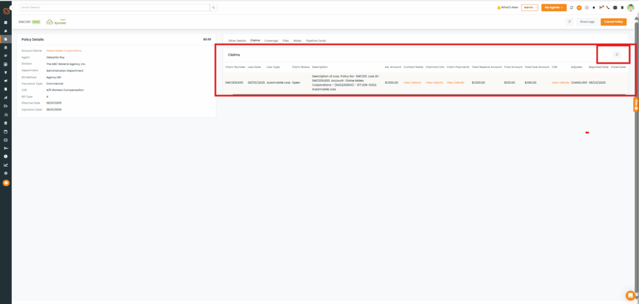Click the Show Logs button
This screenshot has width=639, height=304.
coord(587,22)
